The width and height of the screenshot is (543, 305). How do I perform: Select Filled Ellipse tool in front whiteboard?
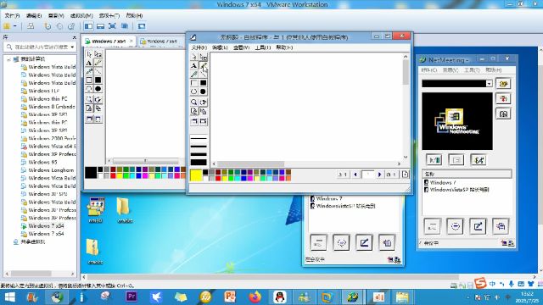tap(204, 91)
